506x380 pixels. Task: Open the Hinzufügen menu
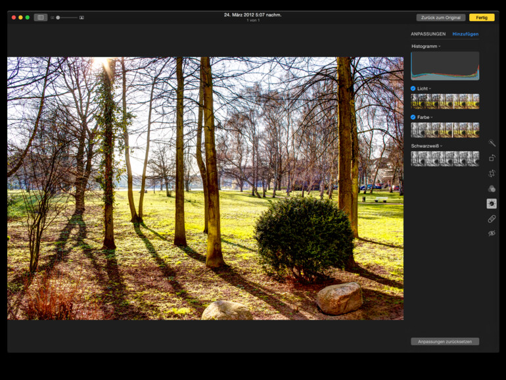[x=465, y=34]
